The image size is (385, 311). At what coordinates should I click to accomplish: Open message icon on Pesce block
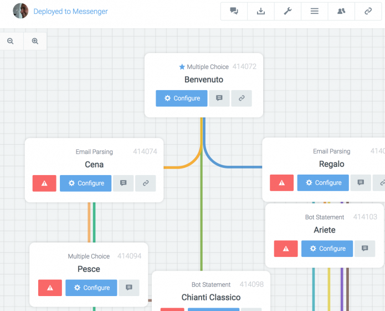click(x=129, y=288)
